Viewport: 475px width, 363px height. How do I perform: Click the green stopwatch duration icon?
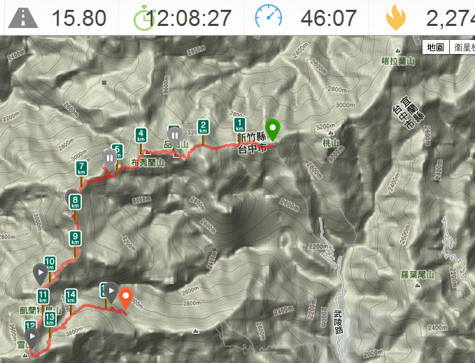(x=144, y=19)
